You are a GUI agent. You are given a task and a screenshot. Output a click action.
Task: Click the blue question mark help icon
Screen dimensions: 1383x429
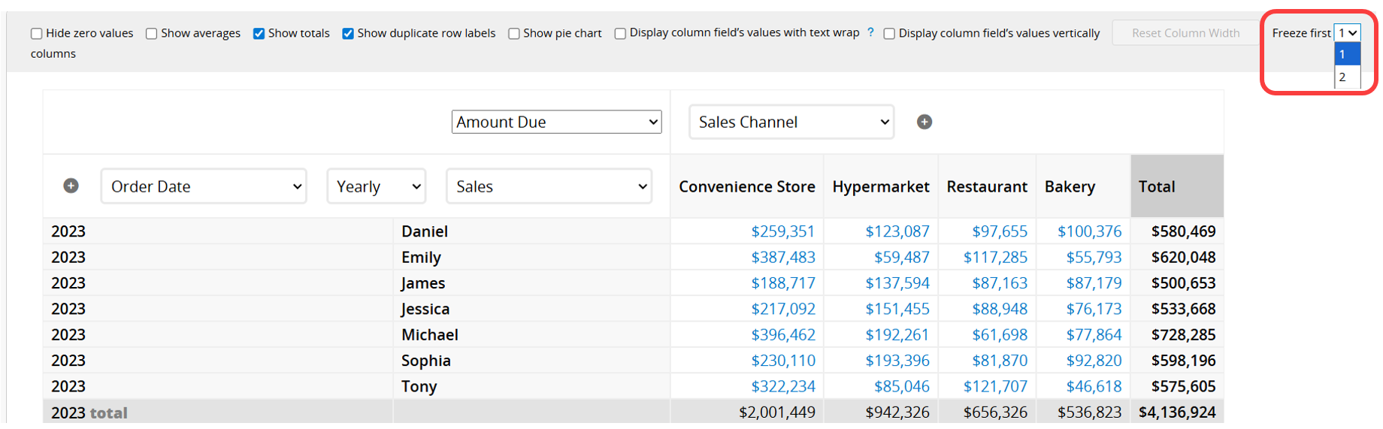click(870, 32)
